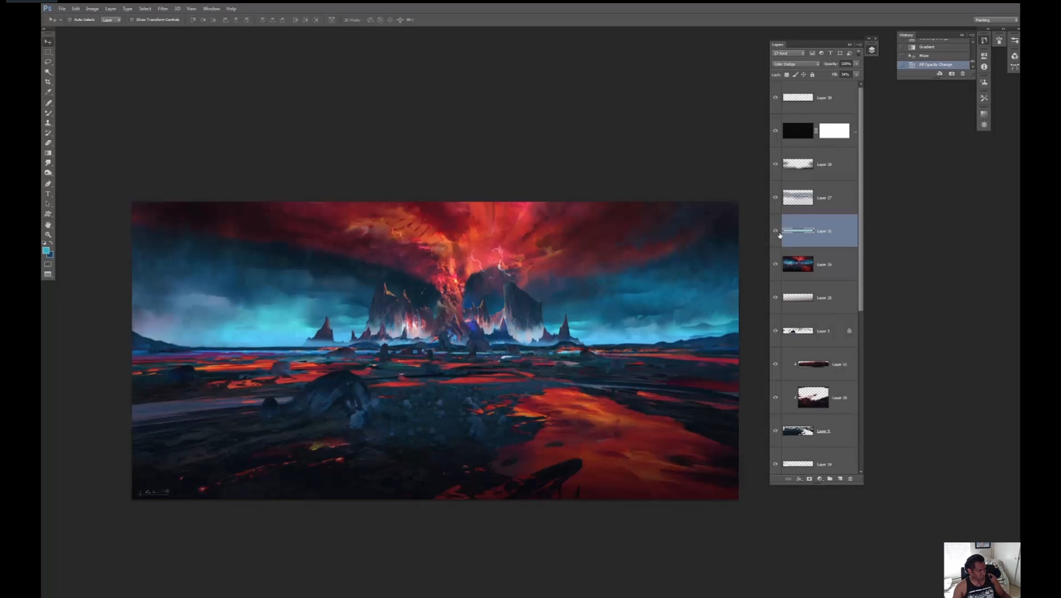Viewport: 1061px width, 598px height.
Task: Open the Image menu
Action: 92,9
